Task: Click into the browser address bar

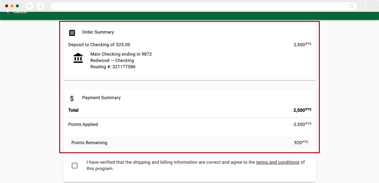Action: pos(198,6)
